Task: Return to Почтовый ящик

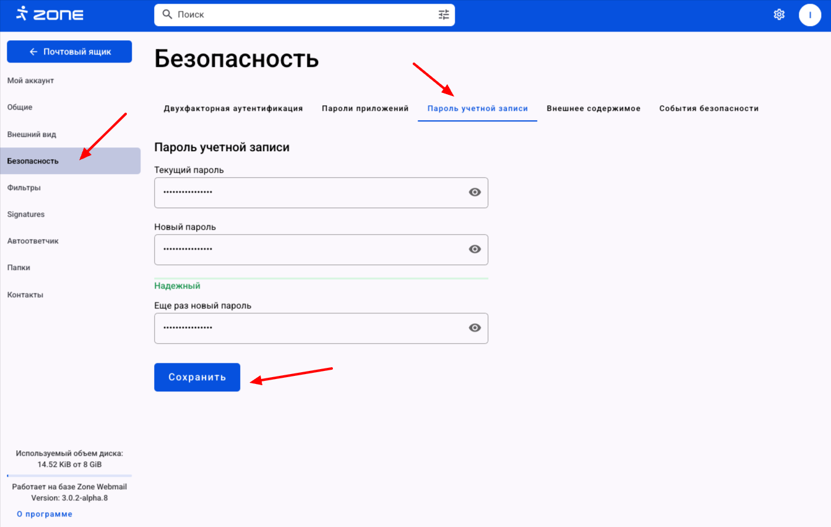Action: 69,52
